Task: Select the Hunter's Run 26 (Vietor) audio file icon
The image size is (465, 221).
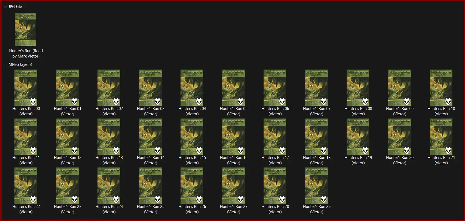Action: click(192, 186)
